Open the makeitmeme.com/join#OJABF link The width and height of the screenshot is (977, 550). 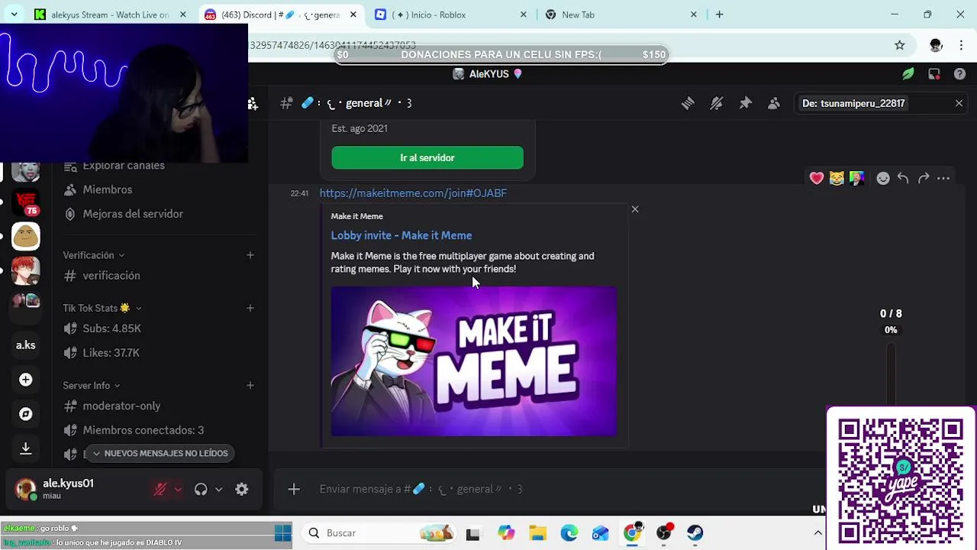413,193
